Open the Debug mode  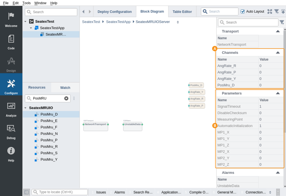tap(11, 131)
